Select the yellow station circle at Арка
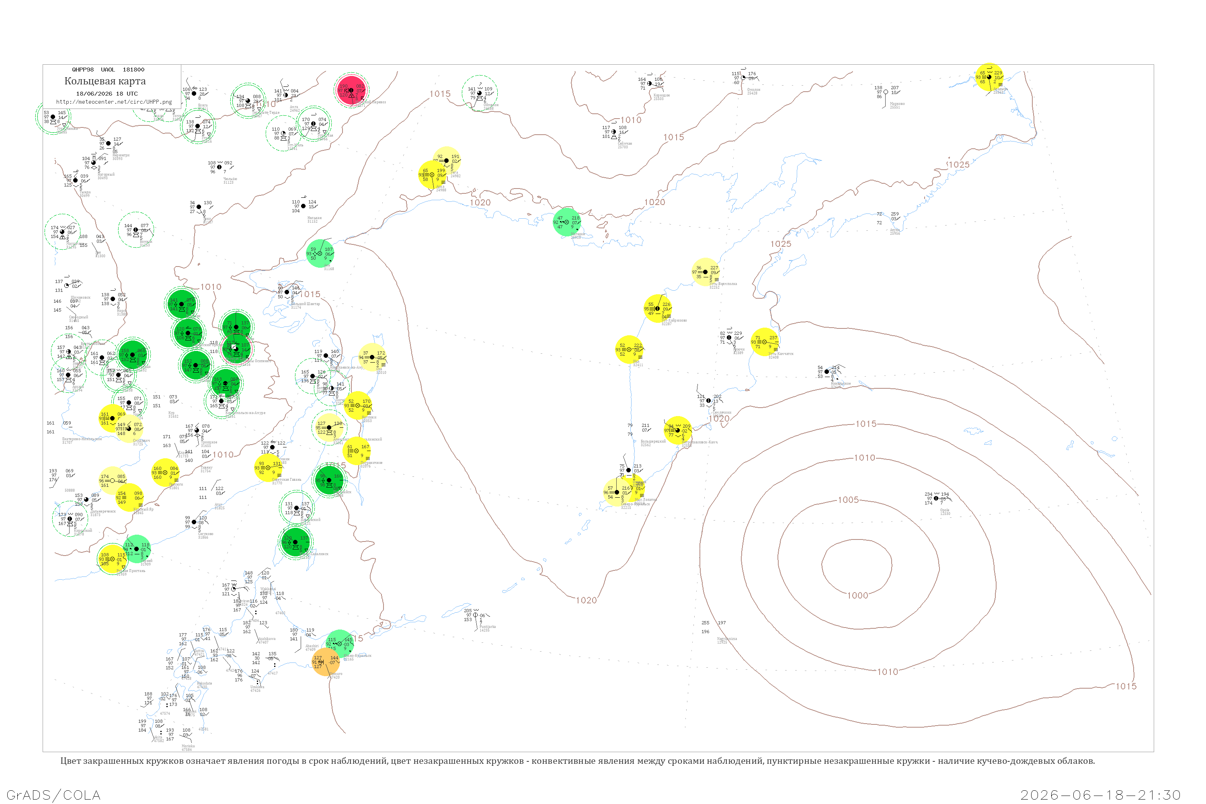The width and height of the screenshot is (1206, 804). point(432,175)
